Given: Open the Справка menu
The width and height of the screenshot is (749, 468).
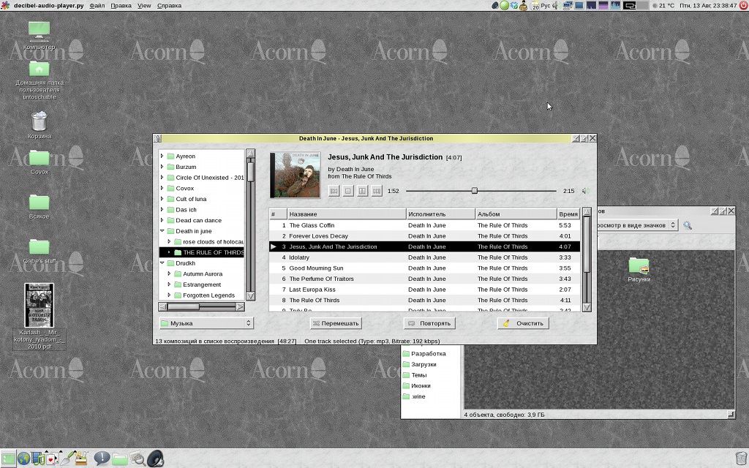Looking at the screenshot, I should coord(169,6).
